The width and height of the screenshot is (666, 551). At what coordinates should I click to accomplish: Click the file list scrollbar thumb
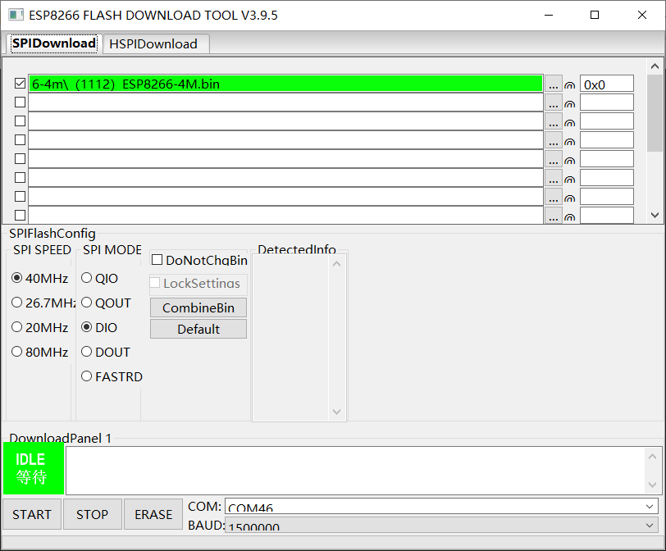(x=655, y=113)
